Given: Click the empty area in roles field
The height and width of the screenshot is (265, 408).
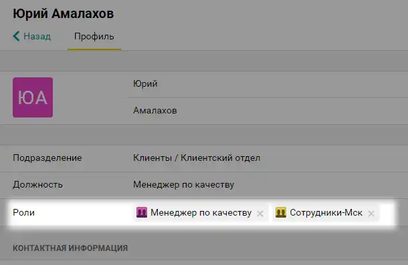Looking at the screenshot, I should pos(387,213).
